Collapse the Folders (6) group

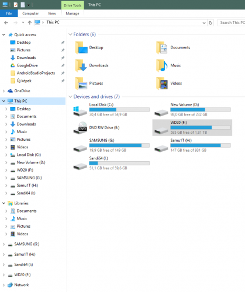(70, 34)
